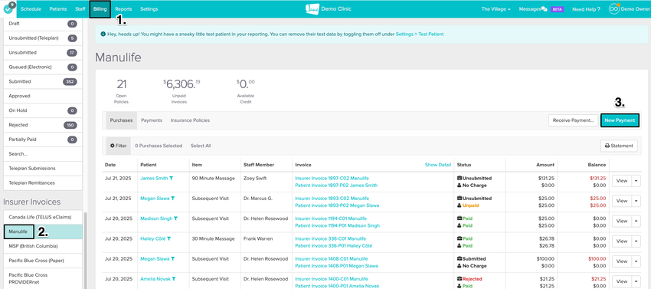Open the Staff menu
This screenshot has height=289, width=651.
[80, 8]
